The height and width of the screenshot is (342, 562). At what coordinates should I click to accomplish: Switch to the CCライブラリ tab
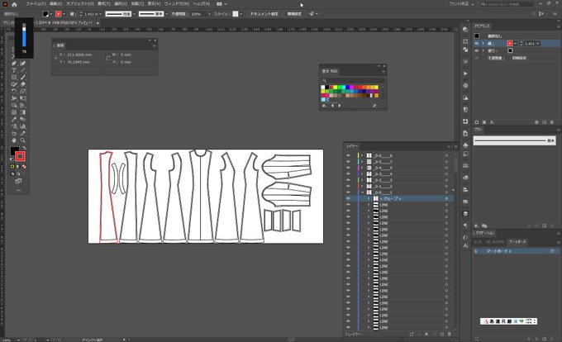[495, 242]
